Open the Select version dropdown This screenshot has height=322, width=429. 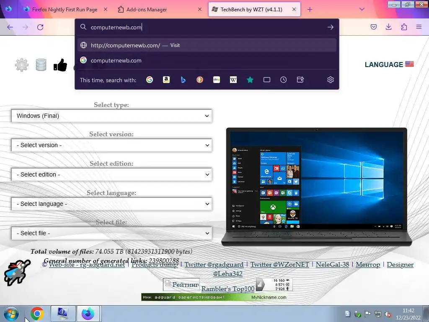click(111, 145)
